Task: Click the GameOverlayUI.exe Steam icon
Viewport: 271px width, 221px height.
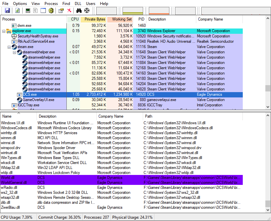Action: click(20, 100)
